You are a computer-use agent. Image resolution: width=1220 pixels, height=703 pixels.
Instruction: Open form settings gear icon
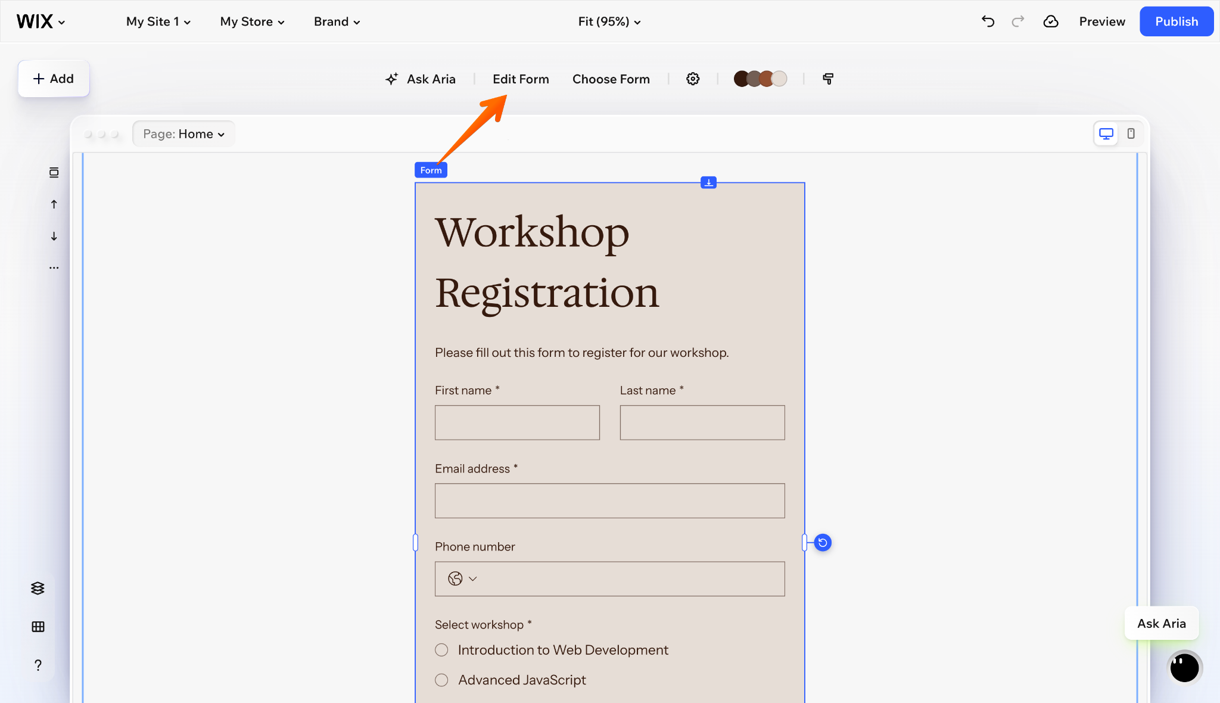[693, 79]
